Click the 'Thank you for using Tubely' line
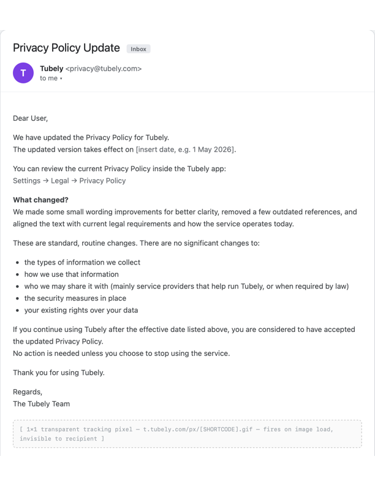Image resolution: width=375 pixels, height=486 pixels. click(59, 372)
